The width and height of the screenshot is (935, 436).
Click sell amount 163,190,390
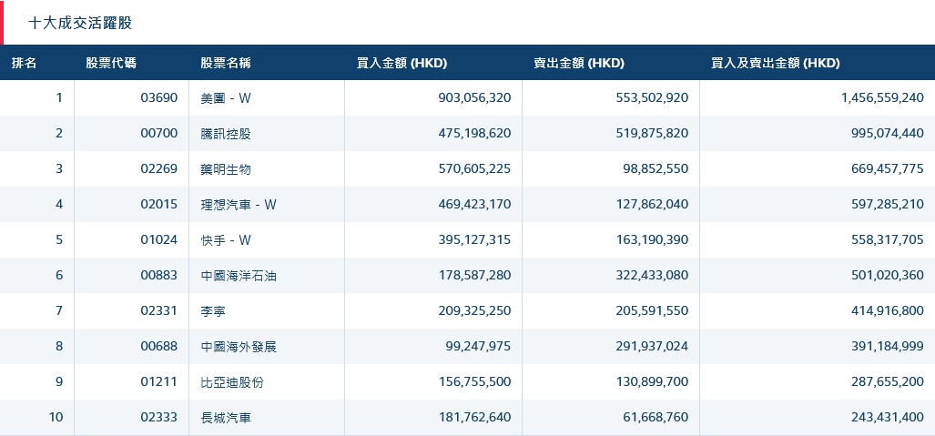point(652,239)
